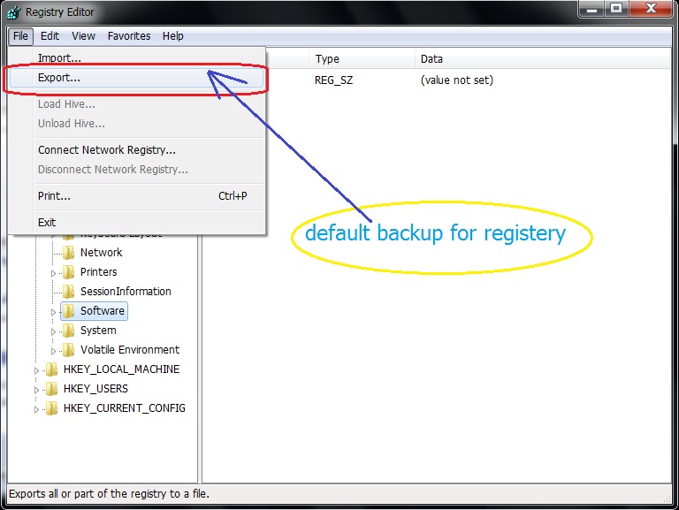Select the Volatile Environment key label

130,350
